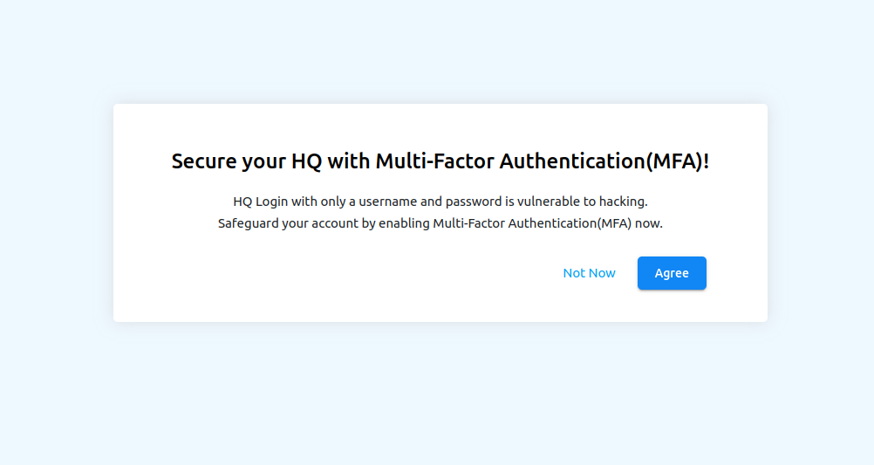The image size is (874, 465).
Task: Click the Agree button
Action: click(x=672, y=273)
